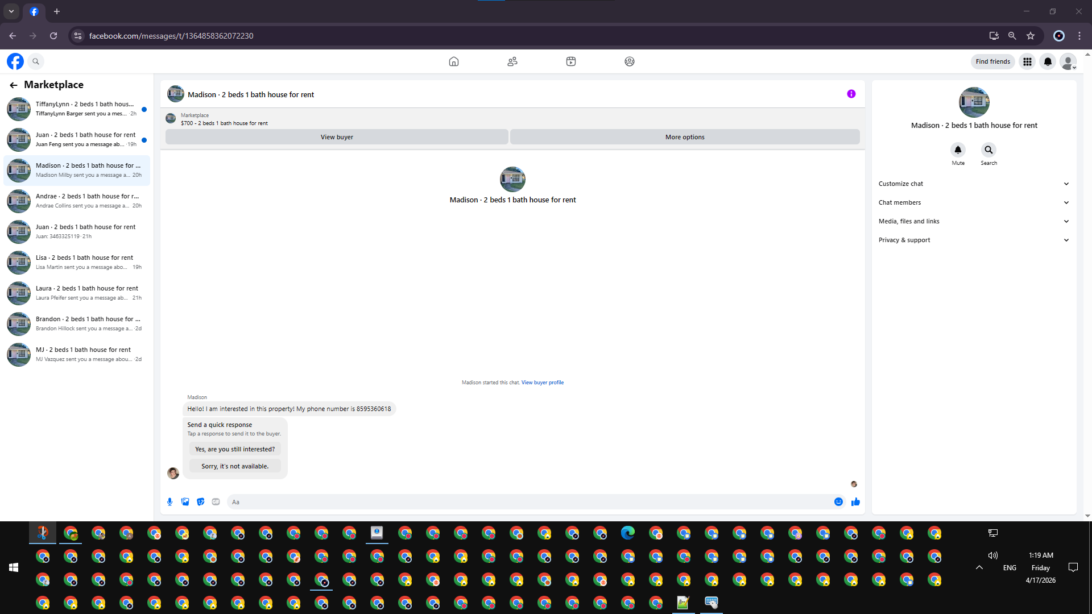
Task: Open conversation information purple icon
Action: point(851,94)
